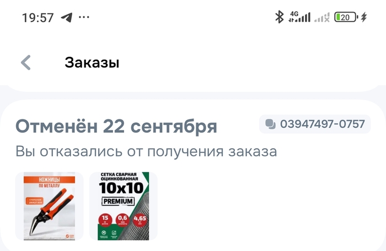The height and width of the screenshot is (251, 386).
Task: Open the order cancelled 22 сентября heading
Action: tap(116, 127)
